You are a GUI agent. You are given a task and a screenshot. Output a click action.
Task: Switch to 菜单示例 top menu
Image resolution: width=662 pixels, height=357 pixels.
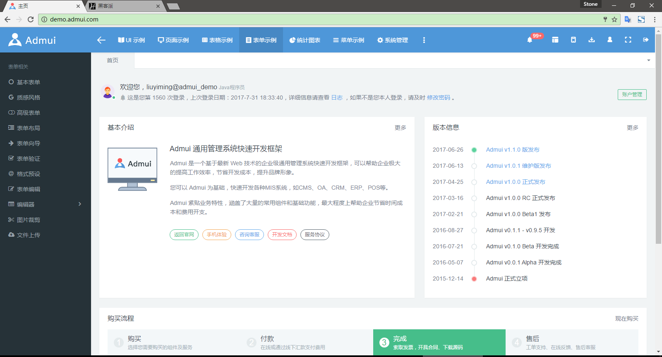(x=349, y=40)
